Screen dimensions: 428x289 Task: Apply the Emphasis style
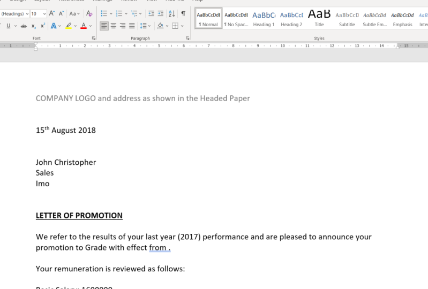coord(403,18)
